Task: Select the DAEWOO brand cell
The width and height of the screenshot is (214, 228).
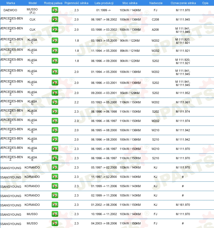Action: point(10,10)
